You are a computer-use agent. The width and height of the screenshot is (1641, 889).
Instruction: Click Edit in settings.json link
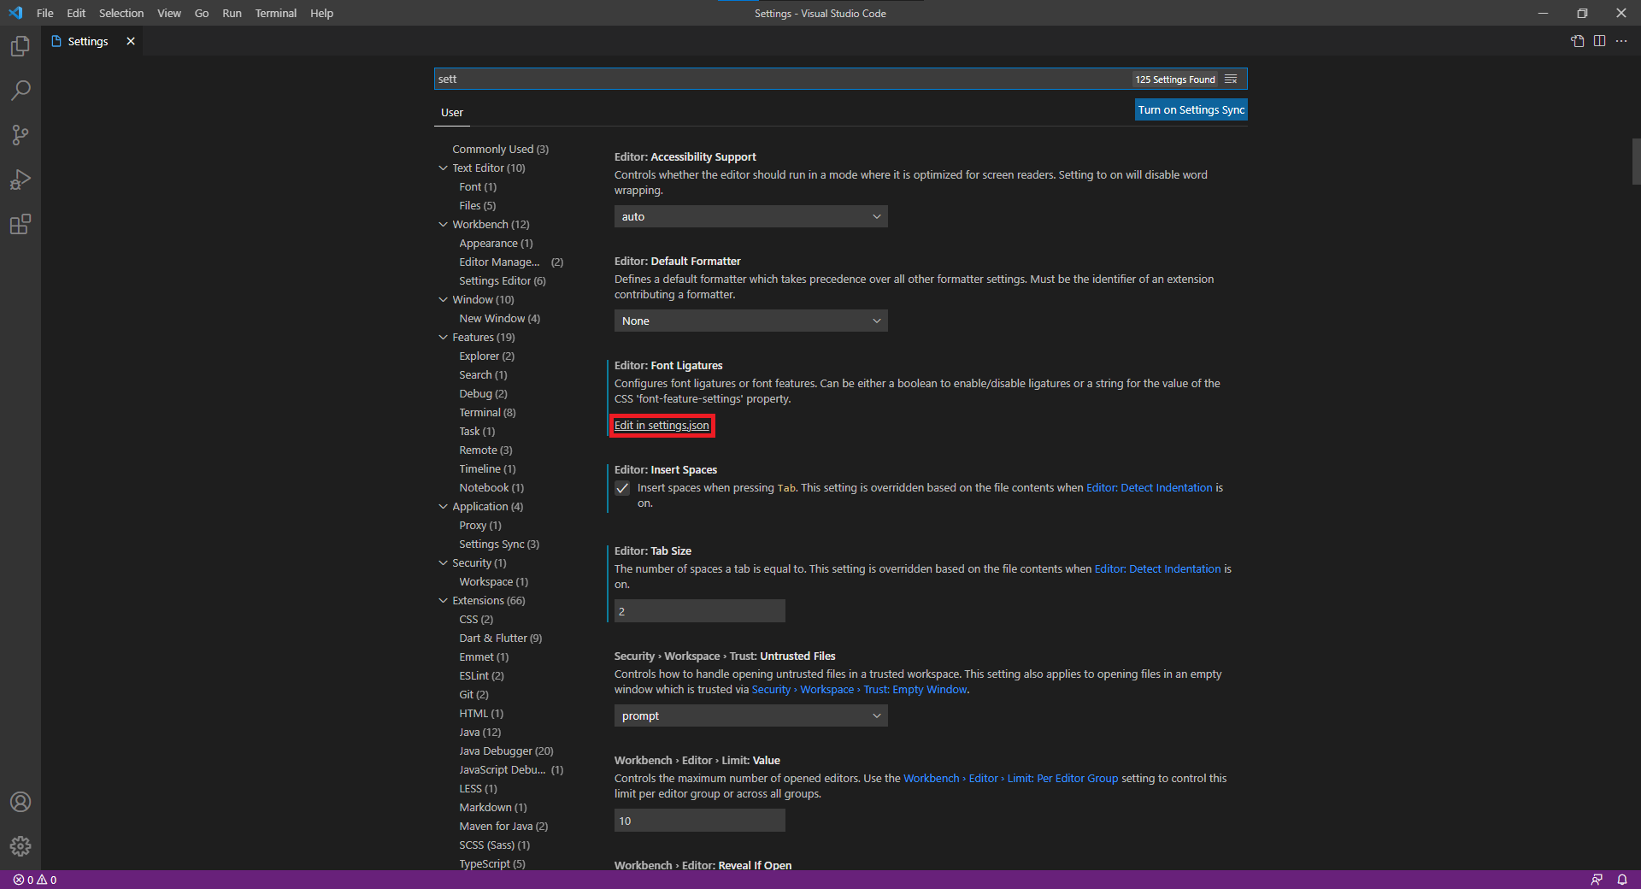[x=662, y=426]
